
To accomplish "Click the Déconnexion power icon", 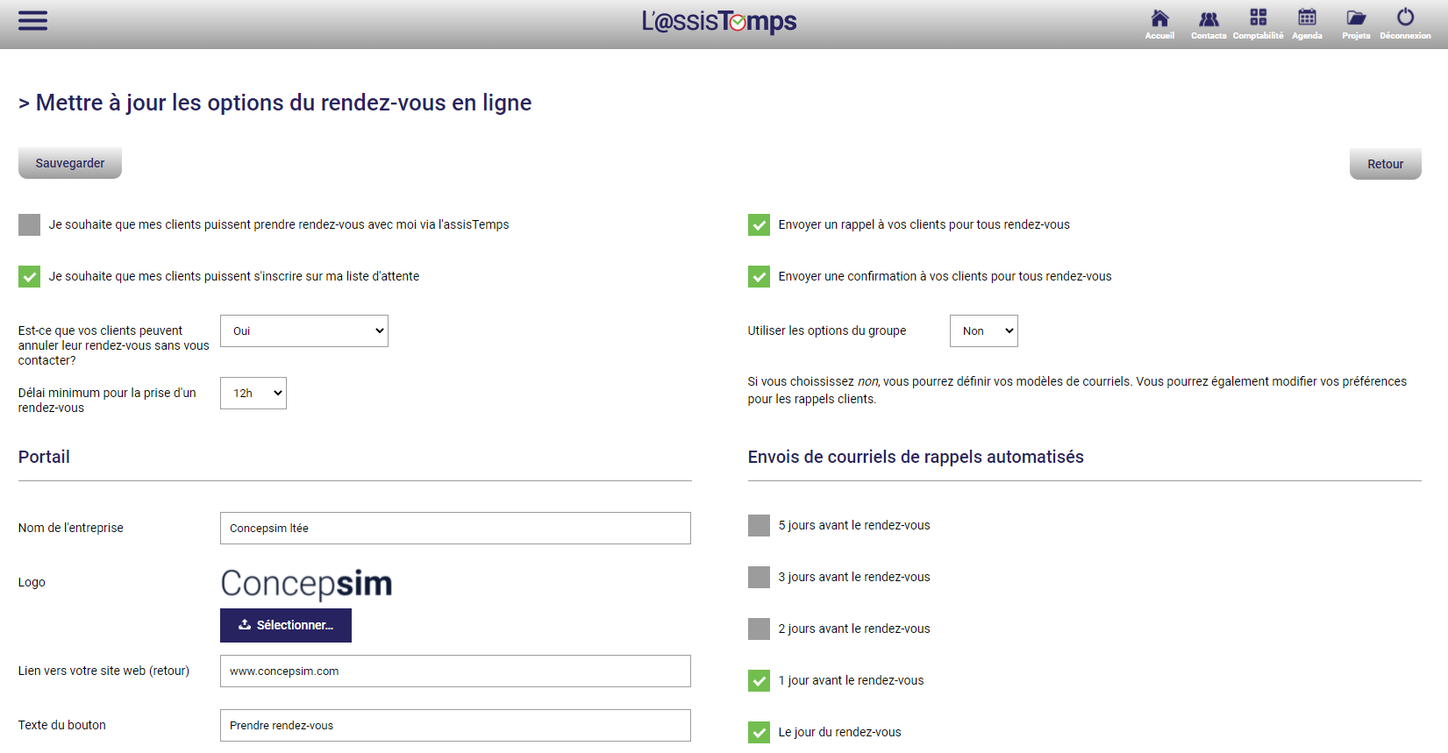I will (x=1405, y=23).
